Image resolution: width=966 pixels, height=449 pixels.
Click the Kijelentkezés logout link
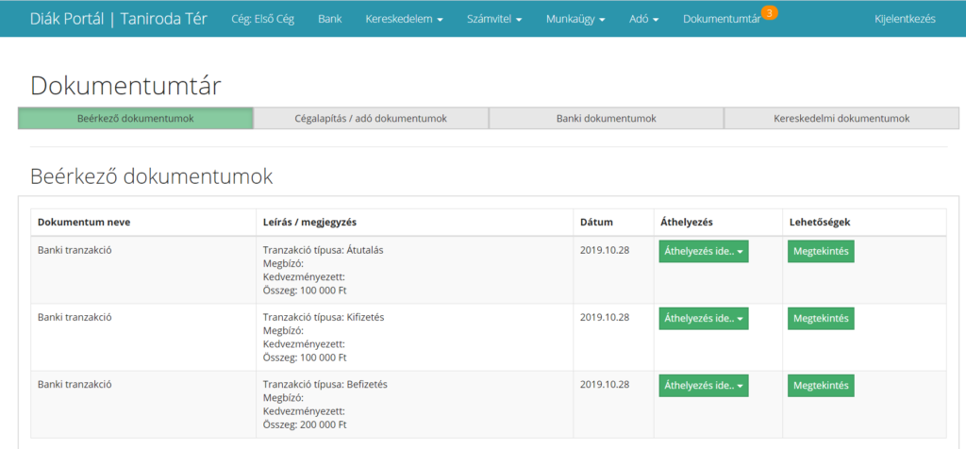(905, 19)
